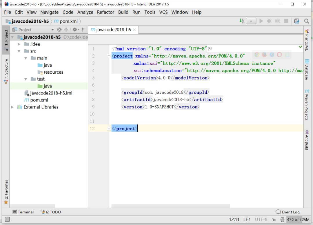The image size is (313, 225).
Task: Toggle the Maven Projects side panel
Action: coord(307,104)
